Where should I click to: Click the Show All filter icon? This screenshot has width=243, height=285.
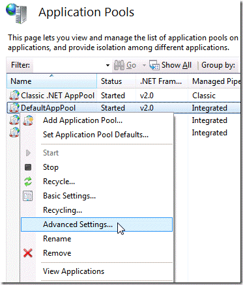pyautogui.click(x=154, y=65)
